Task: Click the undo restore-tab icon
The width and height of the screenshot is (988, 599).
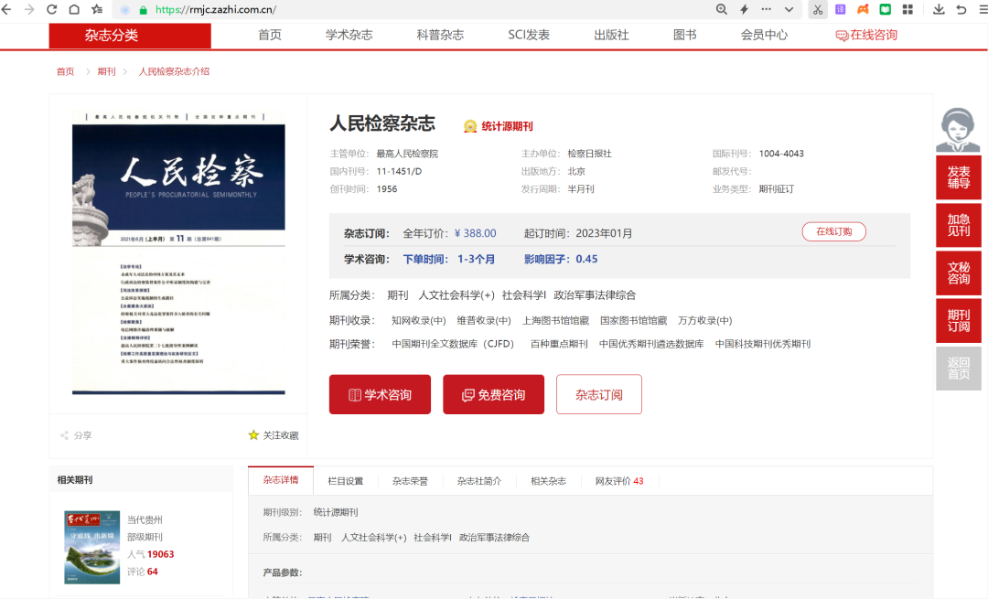Action: [x=961, y=9]
